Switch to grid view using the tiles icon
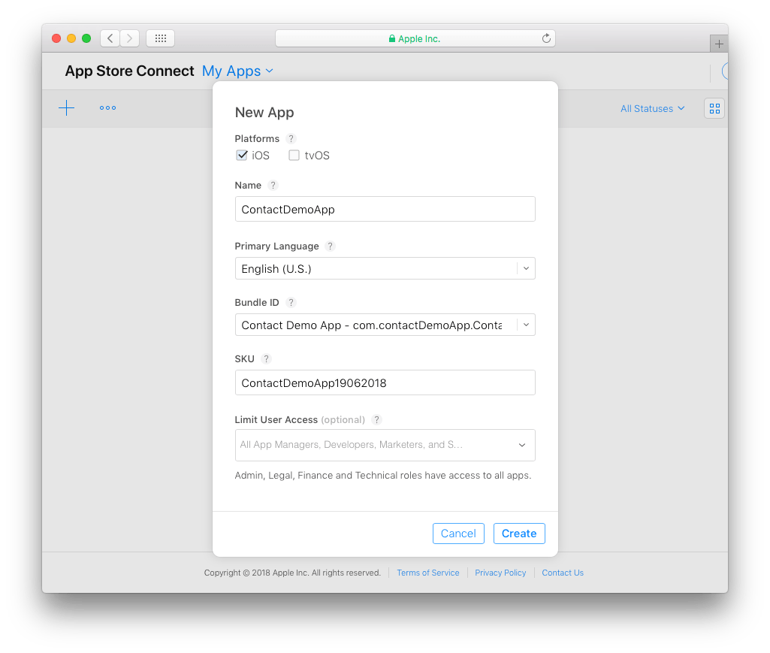Viewport: 770px width, 653px height. (x=714, y=107)
